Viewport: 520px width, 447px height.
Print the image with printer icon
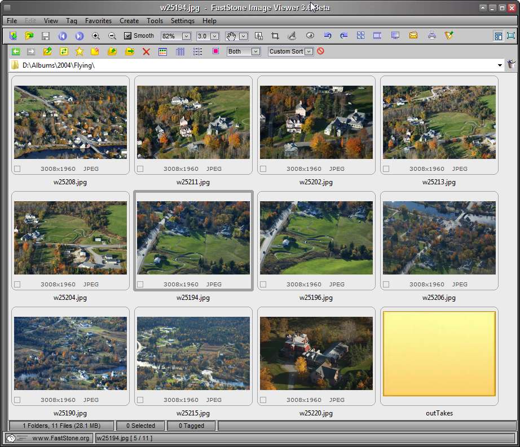(432, 35)
